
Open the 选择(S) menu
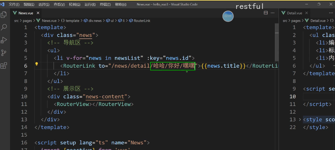pos(44,4)
